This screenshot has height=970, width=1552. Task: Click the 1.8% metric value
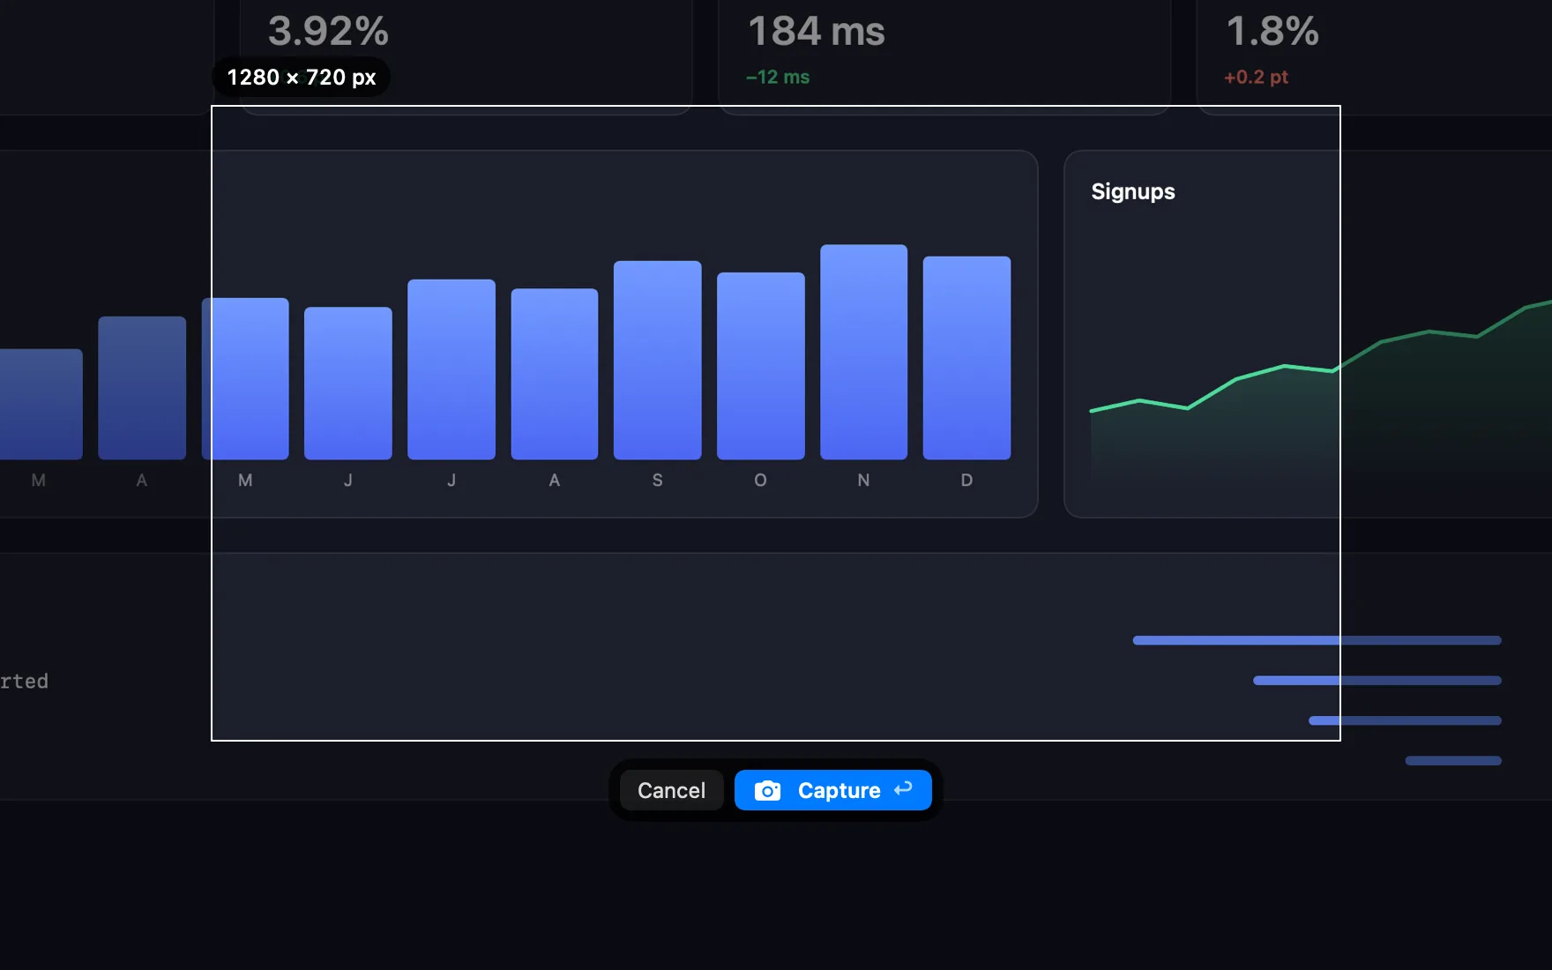(1272, 32)
